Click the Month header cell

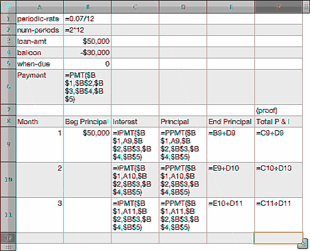40,122
